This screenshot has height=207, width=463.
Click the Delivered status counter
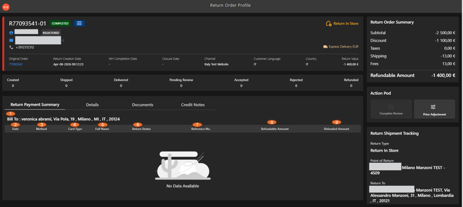pos(121,83)
